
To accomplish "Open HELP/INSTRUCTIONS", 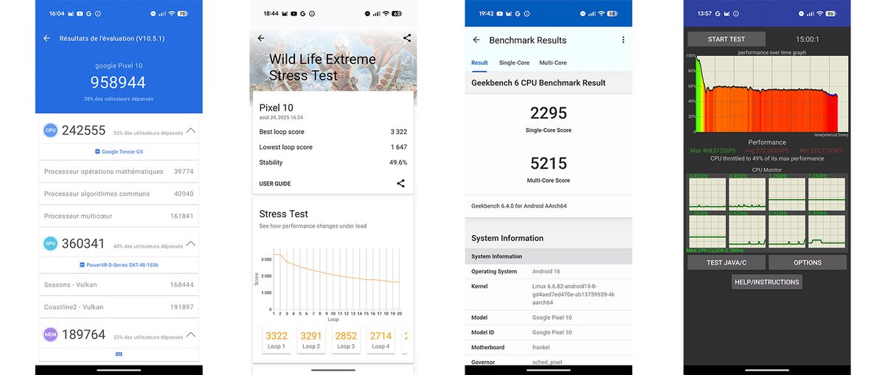I will pos(767,281).
